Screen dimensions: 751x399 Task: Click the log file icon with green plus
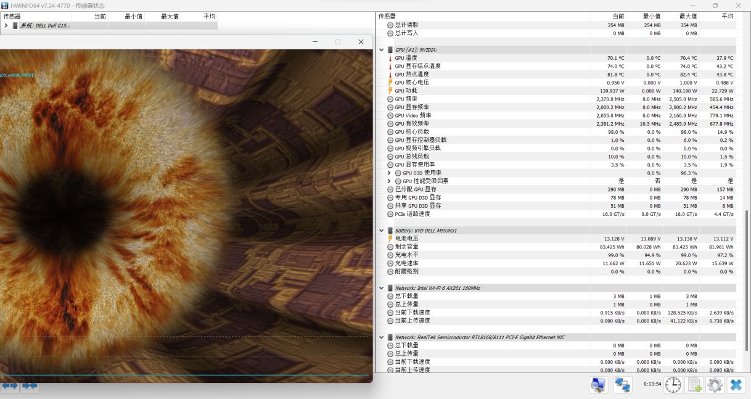point(694,385)
